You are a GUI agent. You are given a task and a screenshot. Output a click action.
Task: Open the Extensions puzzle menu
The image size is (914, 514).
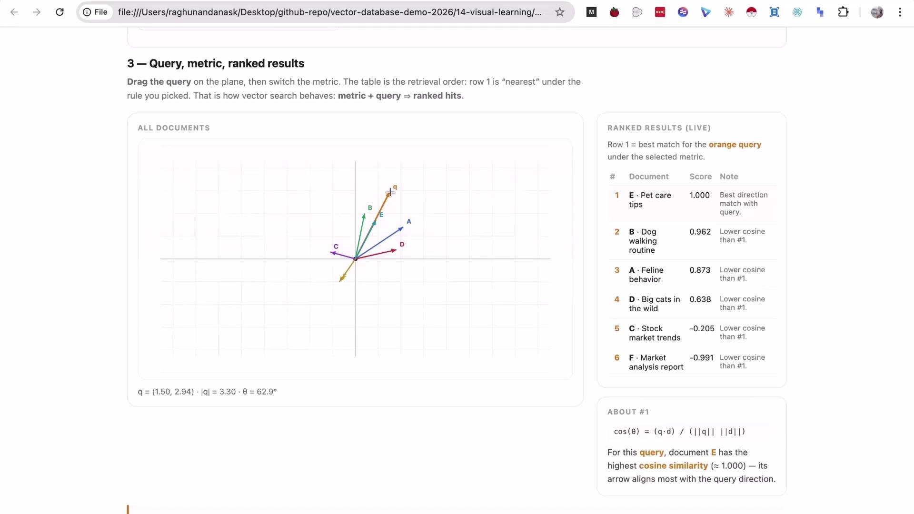843,12
